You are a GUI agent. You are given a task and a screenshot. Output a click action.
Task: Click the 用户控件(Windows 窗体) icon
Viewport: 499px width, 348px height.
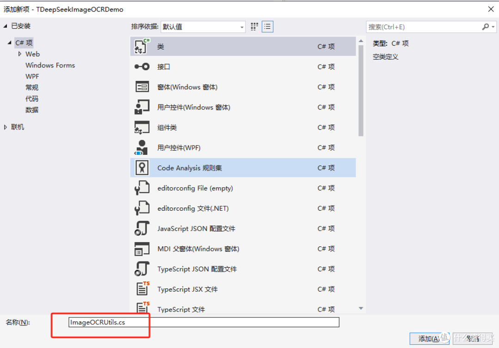coord(142,107)
